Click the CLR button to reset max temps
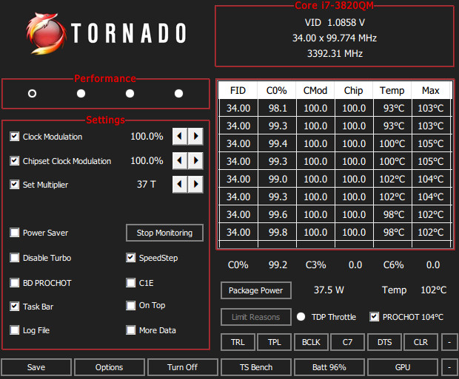Screen dimensions: 459x379 point(421,342)
